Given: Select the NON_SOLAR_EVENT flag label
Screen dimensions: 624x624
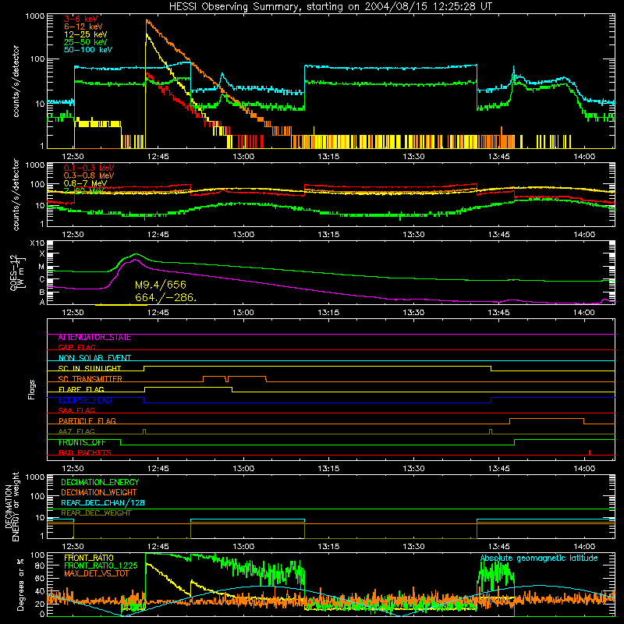Looking at the screenshot, I should [x=94, y=358].
